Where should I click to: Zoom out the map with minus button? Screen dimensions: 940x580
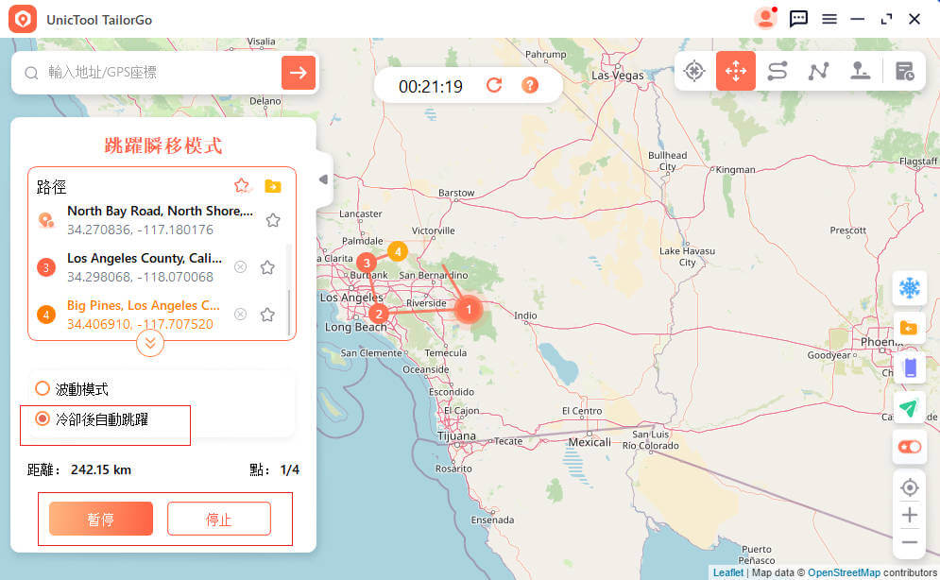(910, 543)
